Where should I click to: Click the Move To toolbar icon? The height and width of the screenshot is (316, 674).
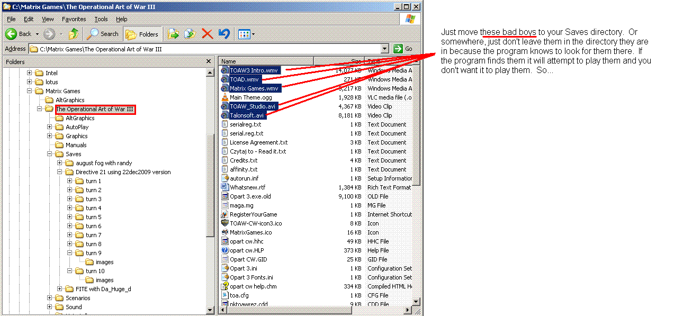pyautogui.click(x=173, y=34)
